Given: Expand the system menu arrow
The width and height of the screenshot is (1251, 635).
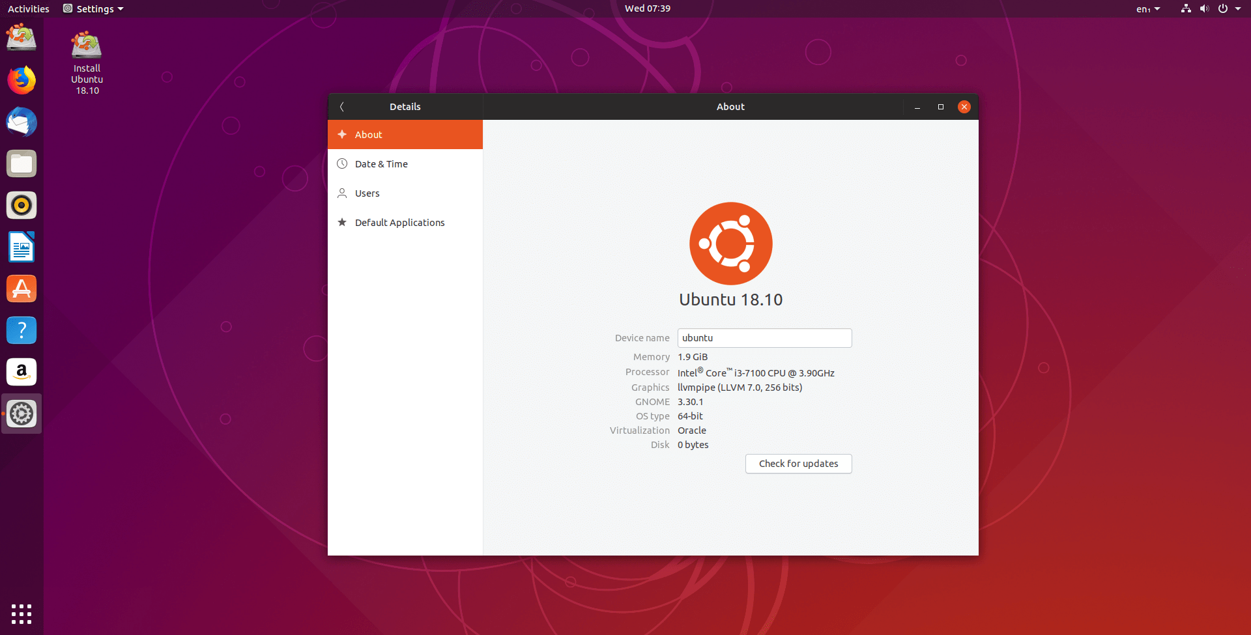Looking at the screenshot, I should tap(1238, 8).
